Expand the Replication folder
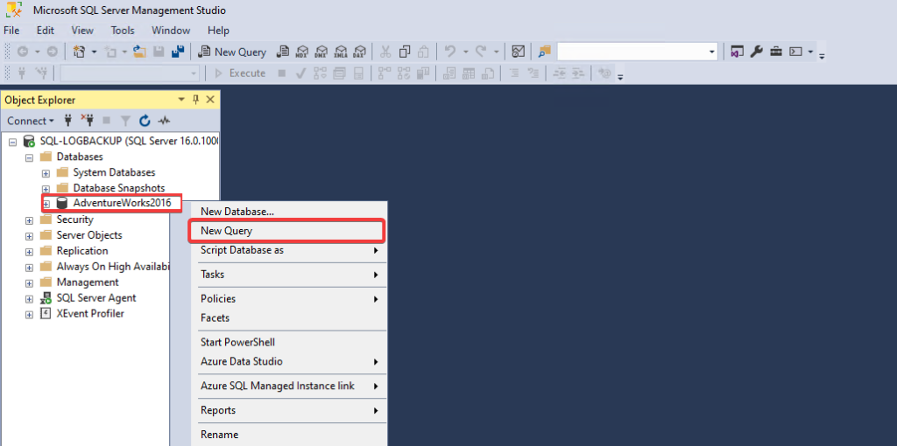 coord(29,251)
